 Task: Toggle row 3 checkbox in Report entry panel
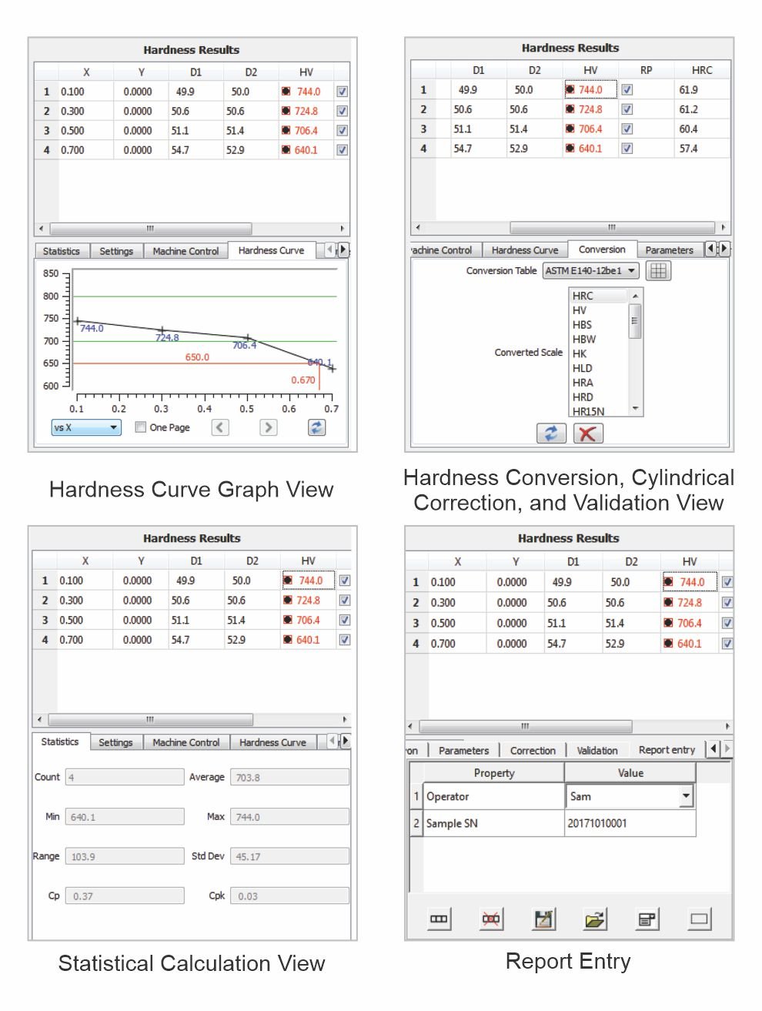point(727,623)
